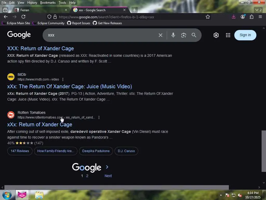
Task: Start voice search with the microphone icon
Action: pos(173,35)
